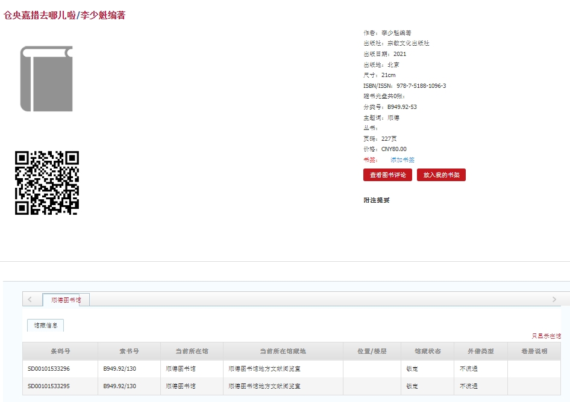This screenshot has width=570, height=402.
Task: Click the 位置/楼层 column header
Action: tap(372, 351)
